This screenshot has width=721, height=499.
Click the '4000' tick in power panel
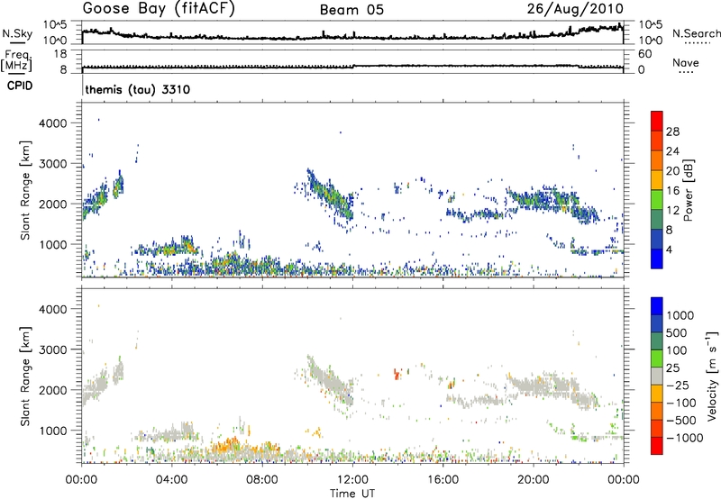[53, 123]
